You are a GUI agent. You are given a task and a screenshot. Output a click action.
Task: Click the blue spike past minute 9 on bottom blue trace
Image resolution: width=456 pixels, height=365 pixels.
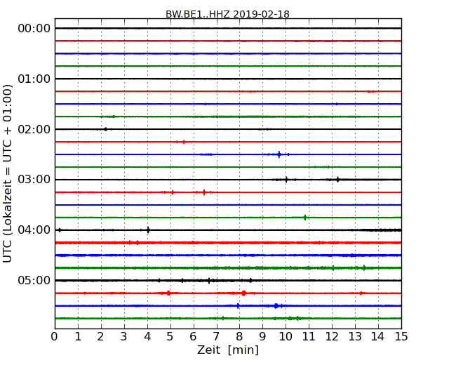tap(276, 305)
